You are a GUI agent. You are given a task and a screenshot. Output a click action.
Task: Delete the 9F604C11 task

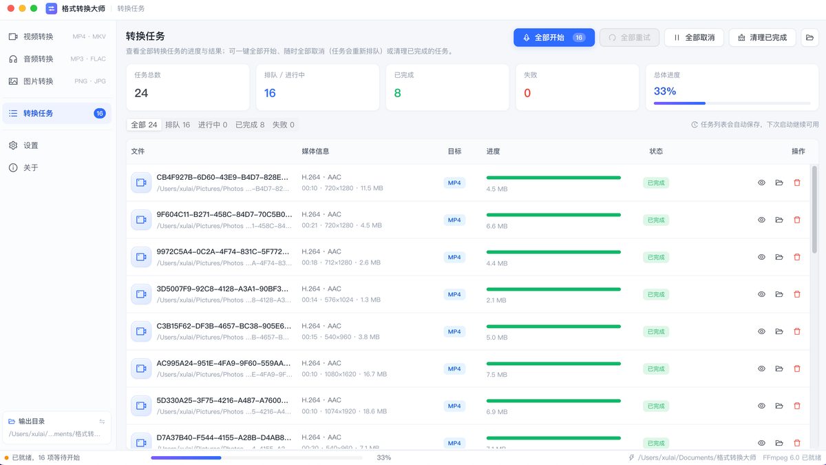pyautogui.click(x=797, y=220)
